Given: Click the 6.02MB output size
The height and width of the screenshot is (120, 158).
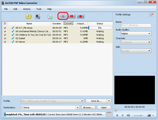Looking at the screenshot, I should point(84,42).
